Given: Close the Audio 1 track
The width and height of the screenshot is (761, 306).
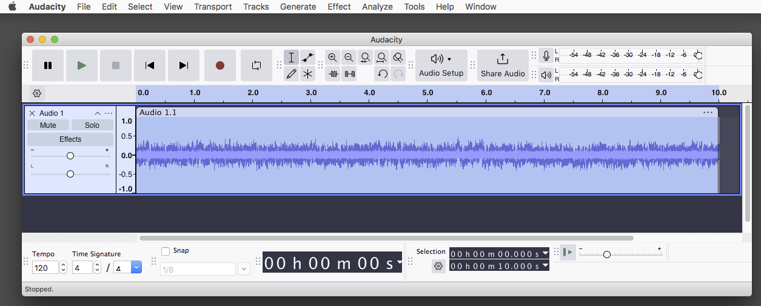Looking at the screenshot, I should pos(32,113).
